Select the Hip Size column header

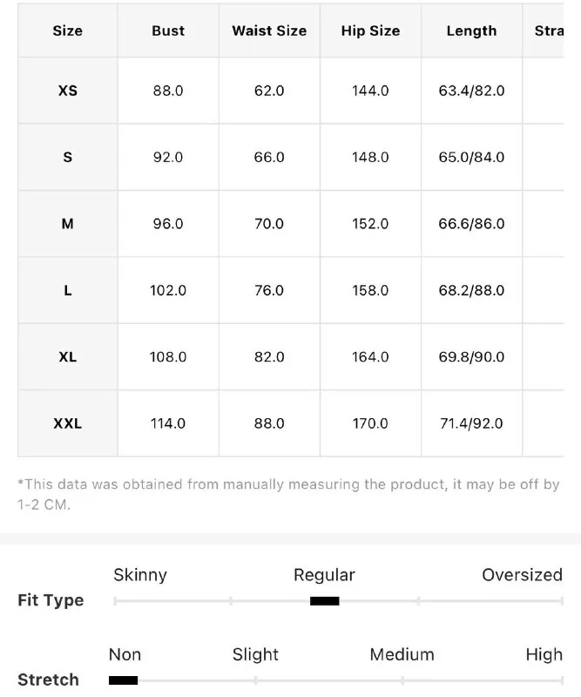tap(370, 30)
